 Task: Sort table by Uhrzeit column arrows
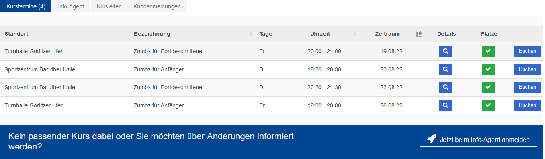pos(354,34)
